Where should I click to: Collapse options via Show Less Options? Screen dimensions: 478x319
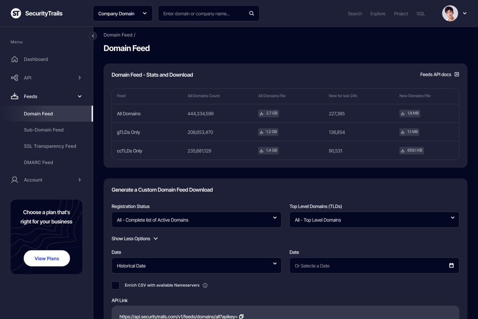coord(135,238)
